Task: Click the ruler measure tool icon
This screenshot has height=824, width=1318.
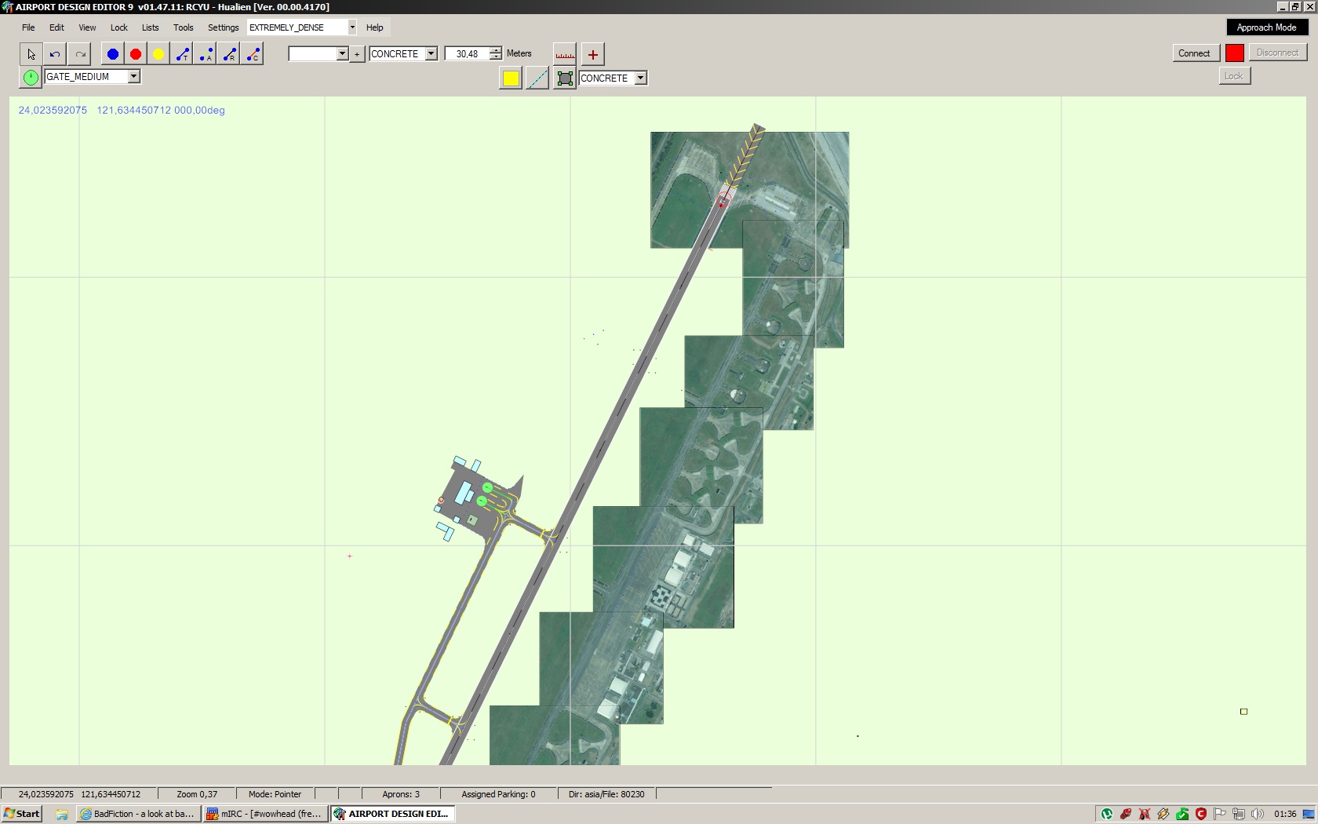Action: pyautogui.click(x=565, y=54)
